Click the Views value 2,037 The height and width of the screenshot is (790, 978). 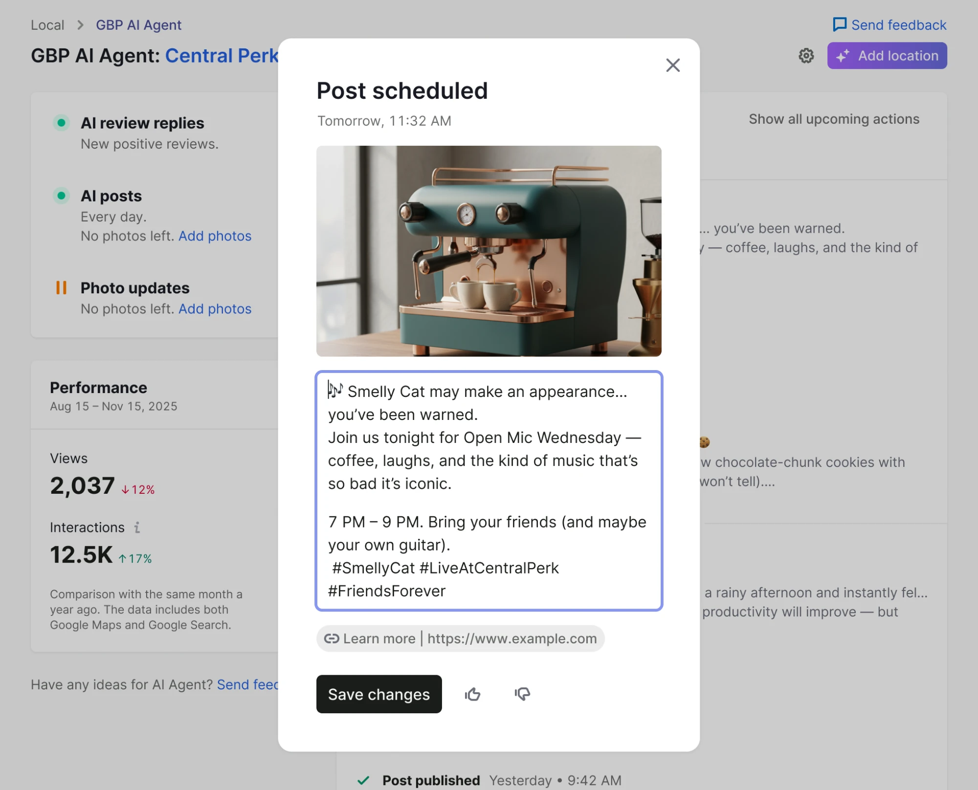coord(82,486)
